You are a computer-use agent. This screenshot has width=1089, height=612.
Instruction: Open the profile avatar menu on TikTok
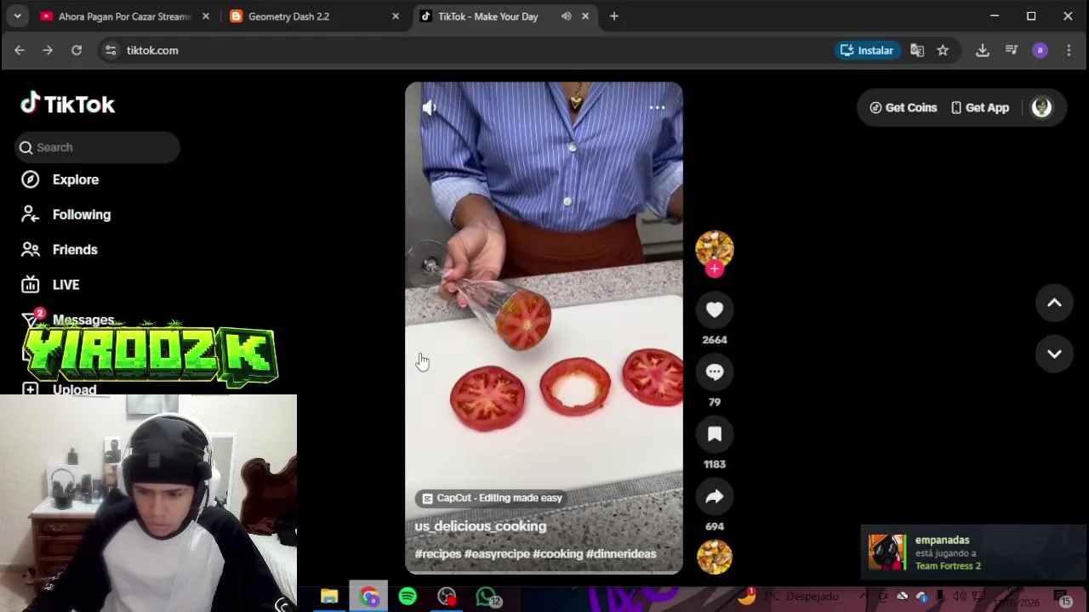pos(1041,108)
